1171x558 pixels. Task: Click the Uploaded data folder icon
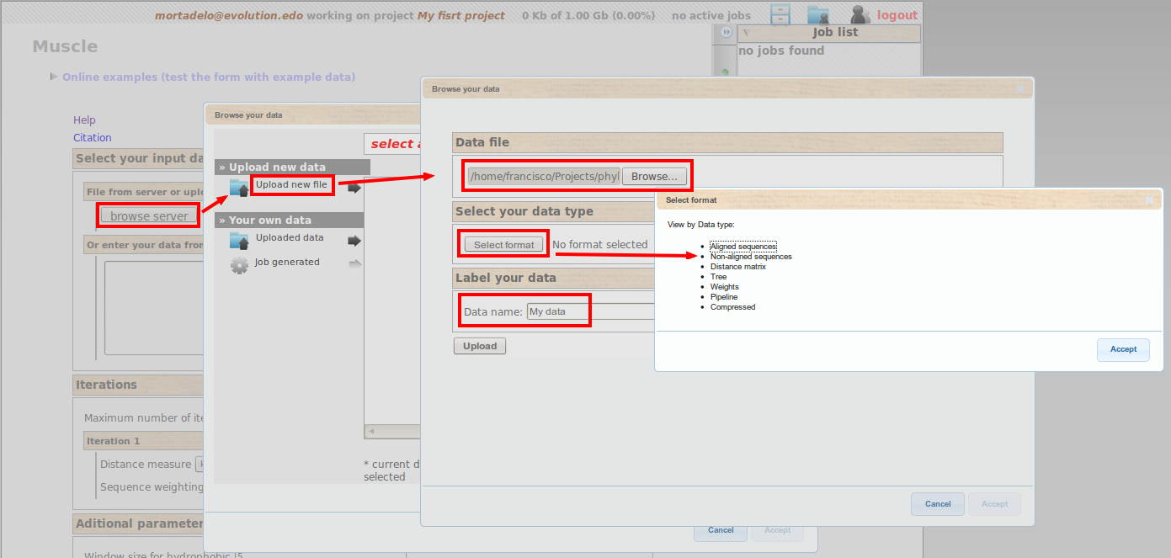(239, 240)
